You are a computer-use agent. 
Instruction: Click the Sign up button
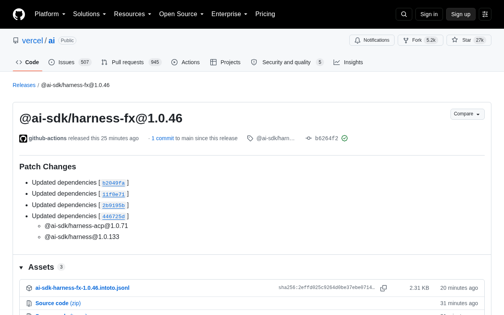coord(461,14)
